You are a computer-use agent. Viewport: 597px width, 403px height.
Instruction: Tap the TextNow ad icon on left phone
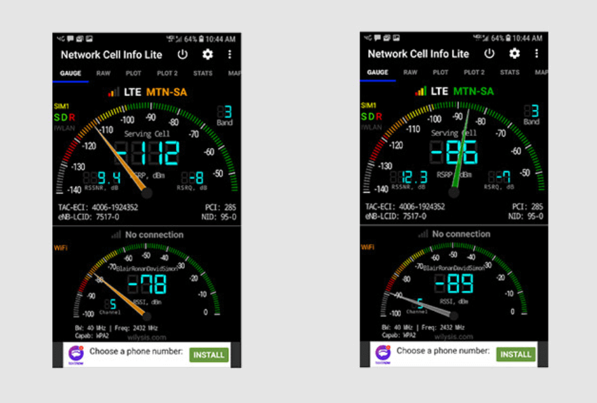tap(75, 354)
